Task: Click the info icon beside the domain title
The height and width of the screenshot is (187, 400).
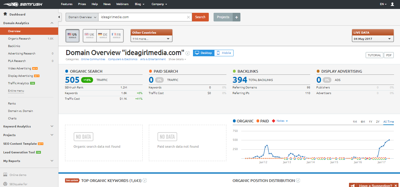Action: click(188, 53)
